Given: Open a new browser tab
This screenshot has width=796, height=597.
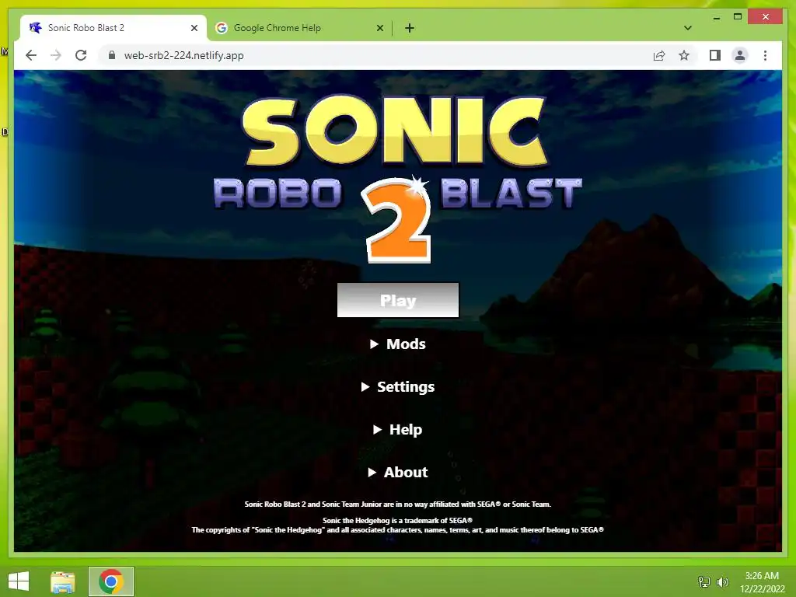Looking at the screenshot, I should tap(410, 29).
